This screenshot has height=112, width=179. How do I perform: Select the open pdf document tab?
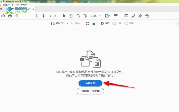click(20, 9)
